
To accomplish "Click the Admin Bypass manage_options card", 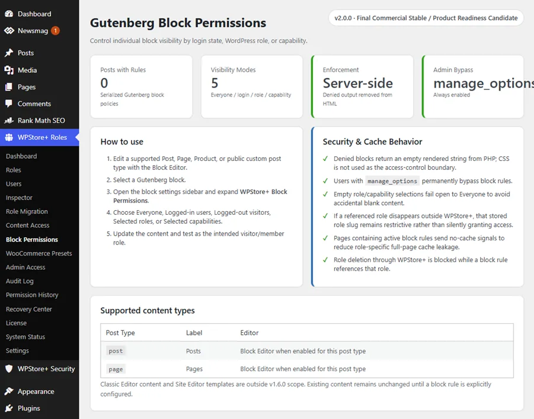I will (473, 87).
